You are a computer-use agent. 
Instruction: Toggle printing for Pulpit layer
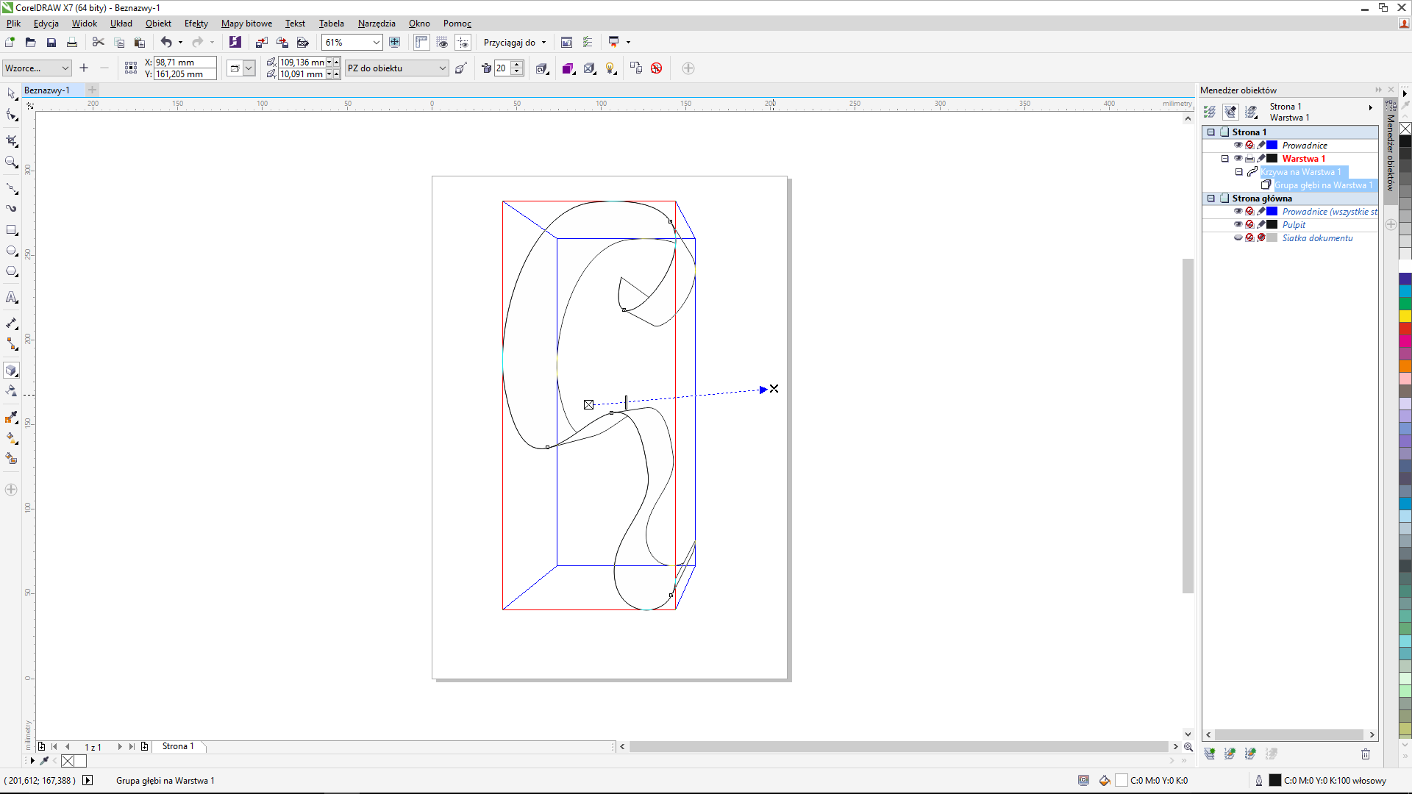tap(1249, 225)
